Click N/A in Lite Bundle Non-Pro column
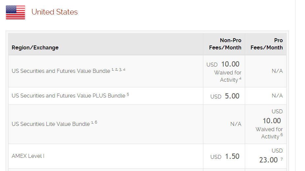 pos(236,124)
